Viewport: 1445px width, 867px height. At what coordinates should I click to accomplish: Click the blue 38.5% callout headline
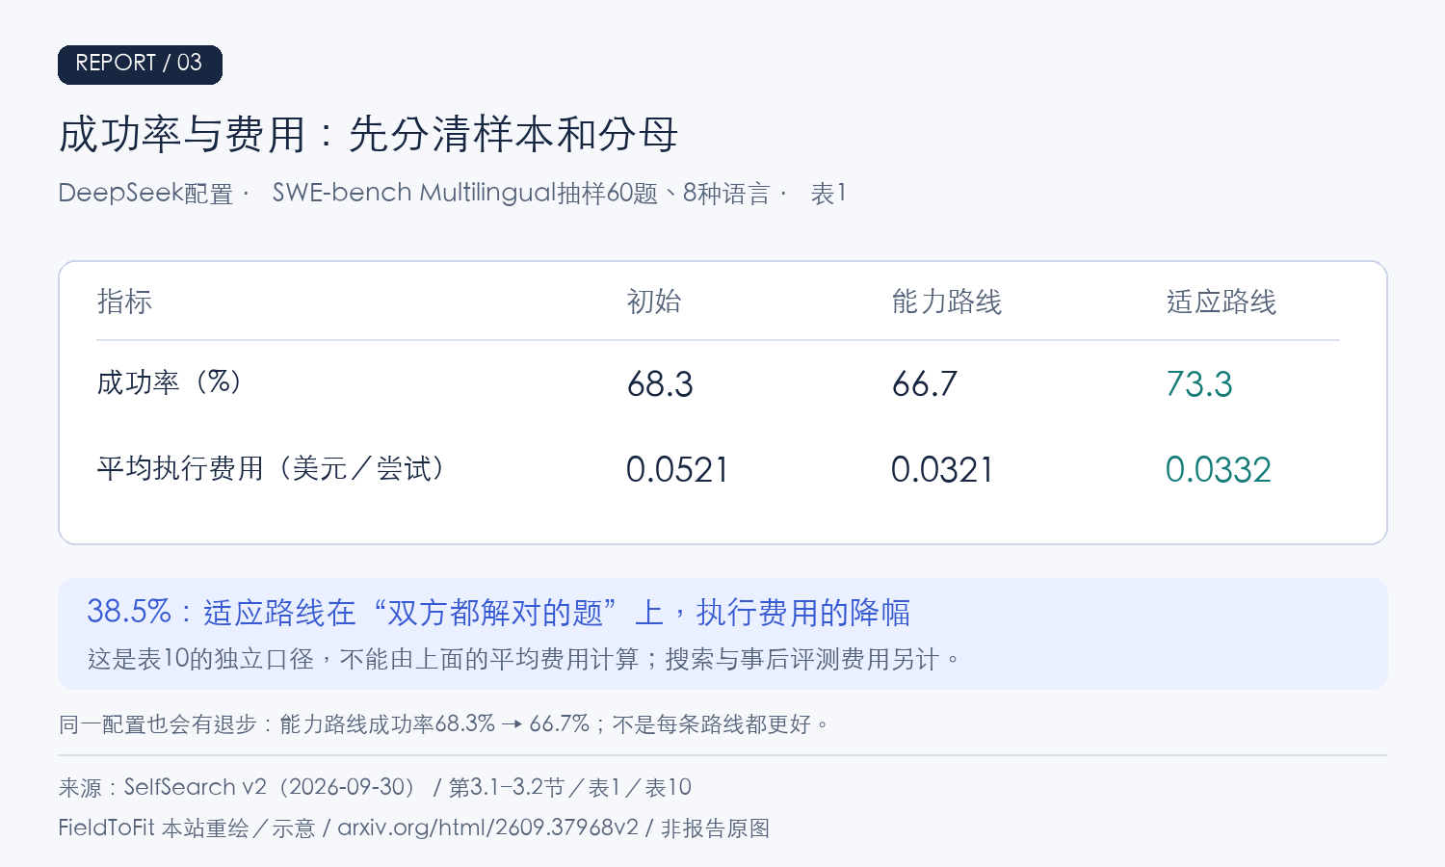pyautogui.click(x=499, y=612)
